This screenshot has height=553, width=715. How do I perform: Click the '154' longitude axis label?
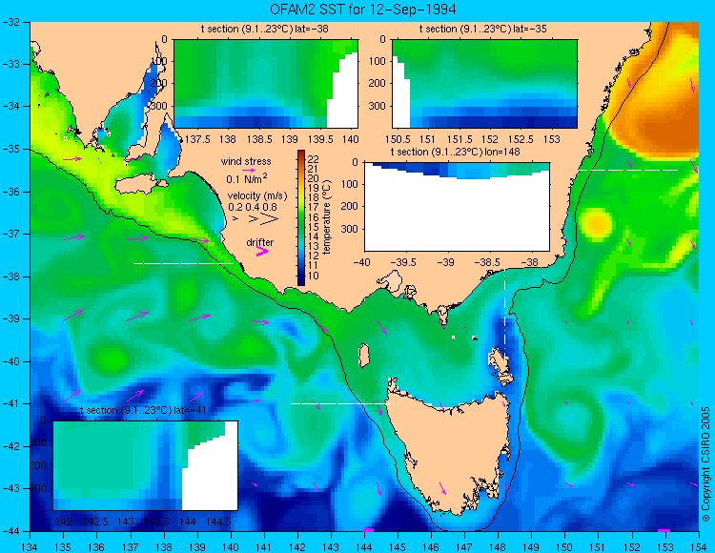click(x=699, y=547)
